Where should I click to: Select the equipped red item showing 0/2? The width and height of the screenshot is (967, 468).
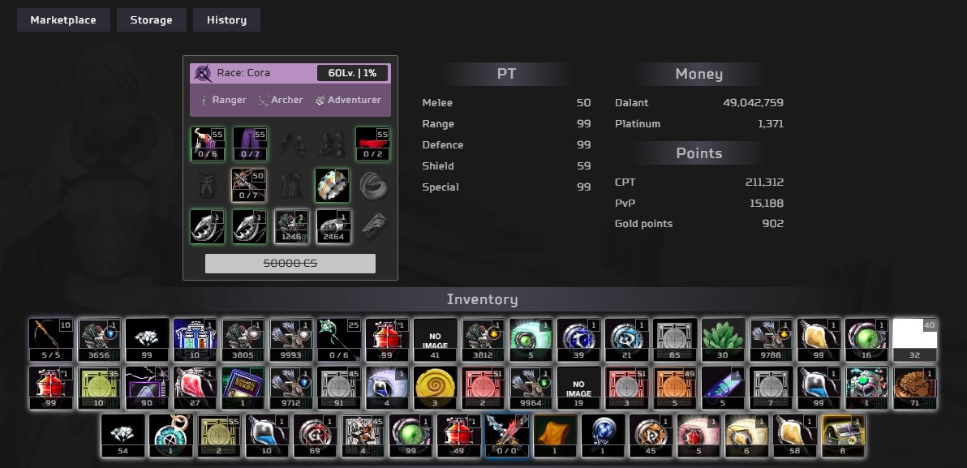pos(372,144)
